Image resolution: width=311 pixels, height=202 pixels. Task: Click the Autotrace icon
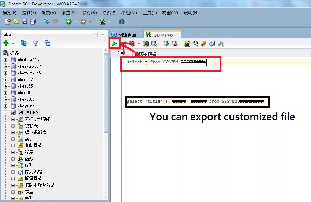click(x=146, y=43)
